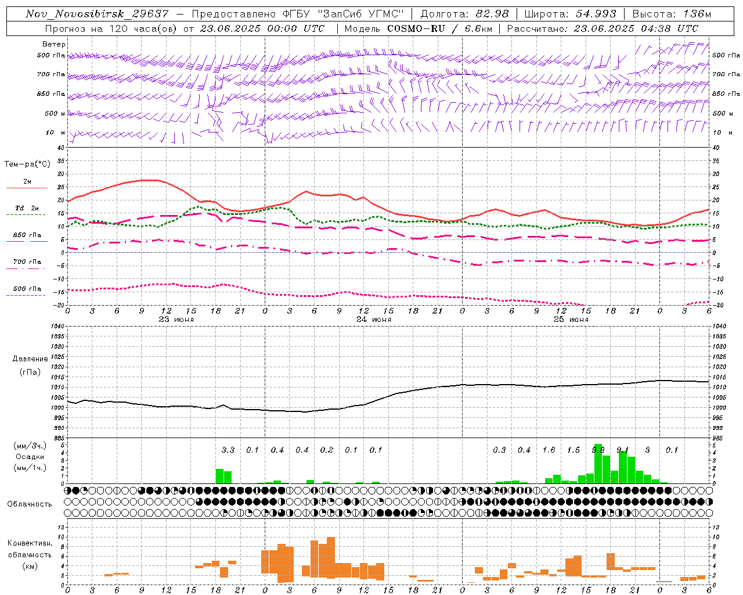Select the Тем-ра(°C) temperature label
Viewport: 743px width, 595px height.
(27, 164)
